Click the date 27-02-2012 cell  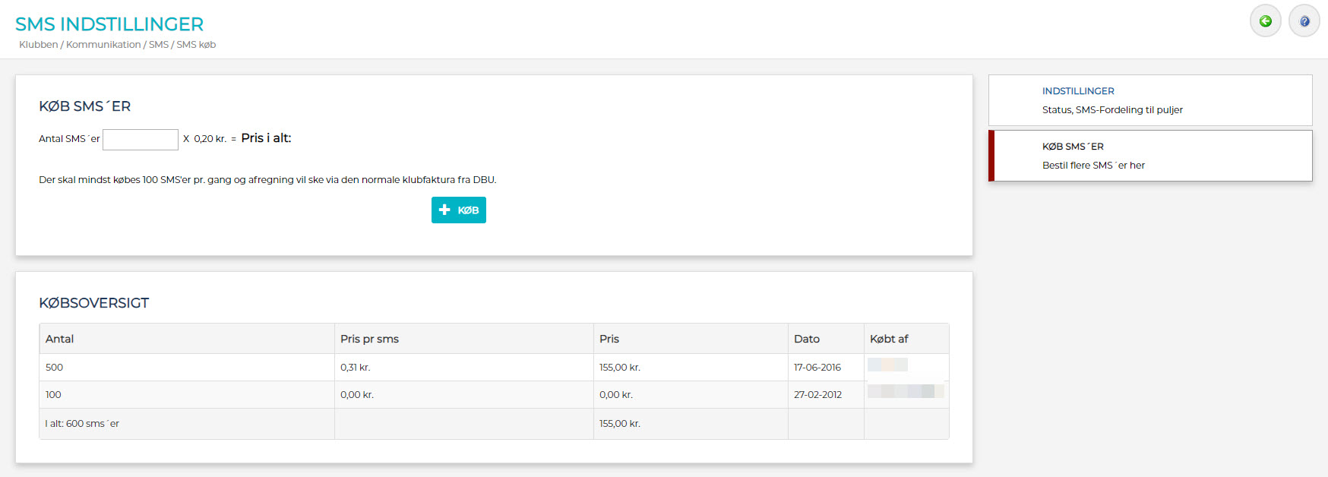817,395
